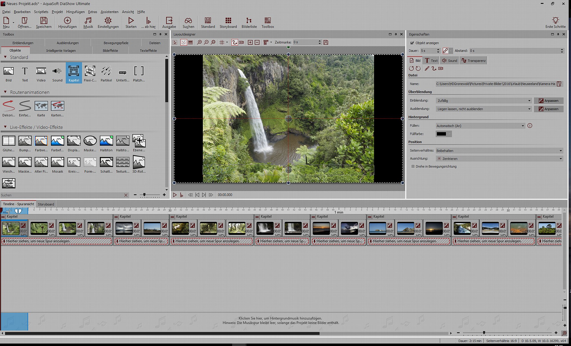
Task: Open the Assistenten menu
Action: click(109, 12)
